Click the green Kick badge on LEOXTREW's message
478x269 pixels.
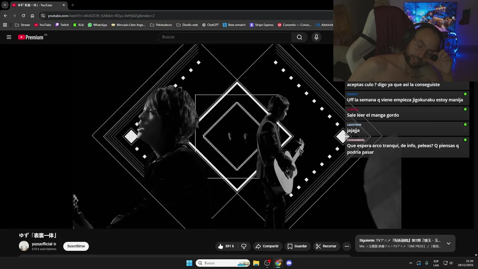coord(465,124)
